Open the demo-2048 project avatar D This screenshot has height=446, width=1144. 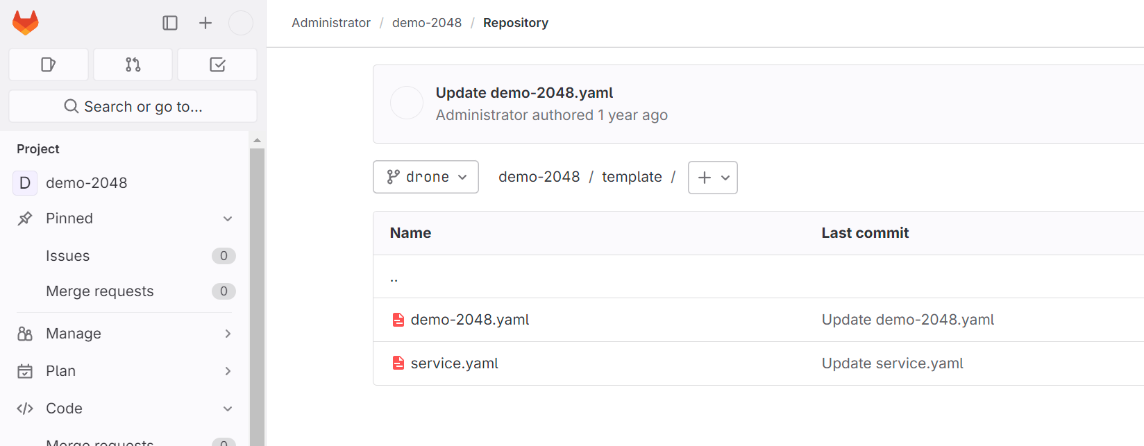25,183
